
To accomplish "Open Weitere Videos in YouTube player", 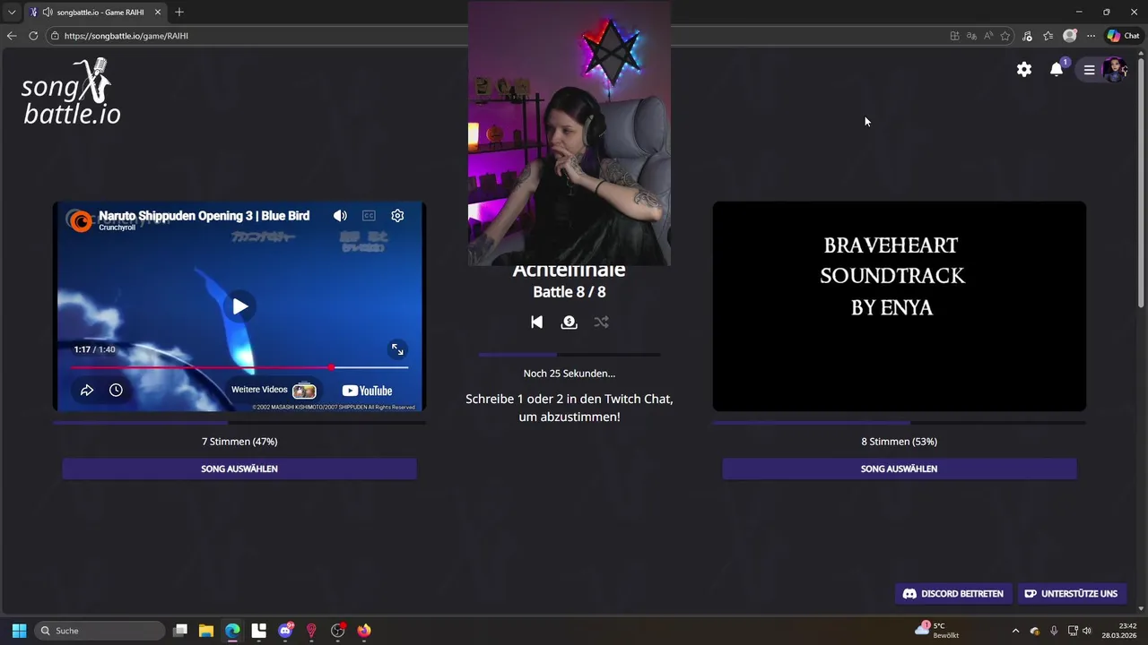I will 274,390.
